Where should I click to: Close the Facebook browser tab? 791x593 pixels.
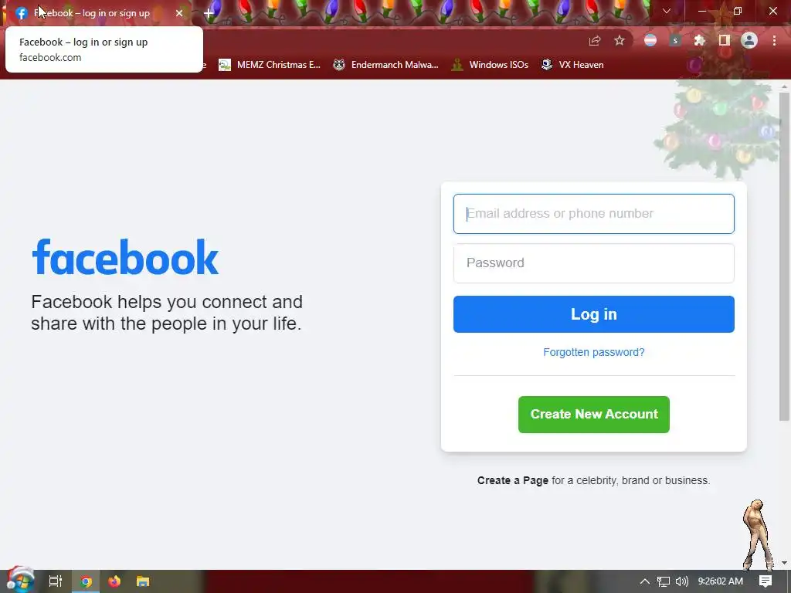(x=179, y=13)
